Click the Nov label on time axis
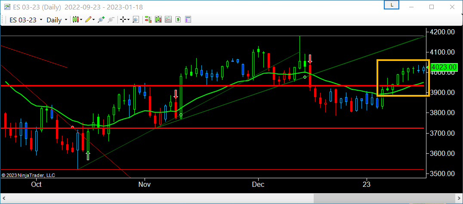This screenshot has height=204, width=463. click(x=145, y=185)
